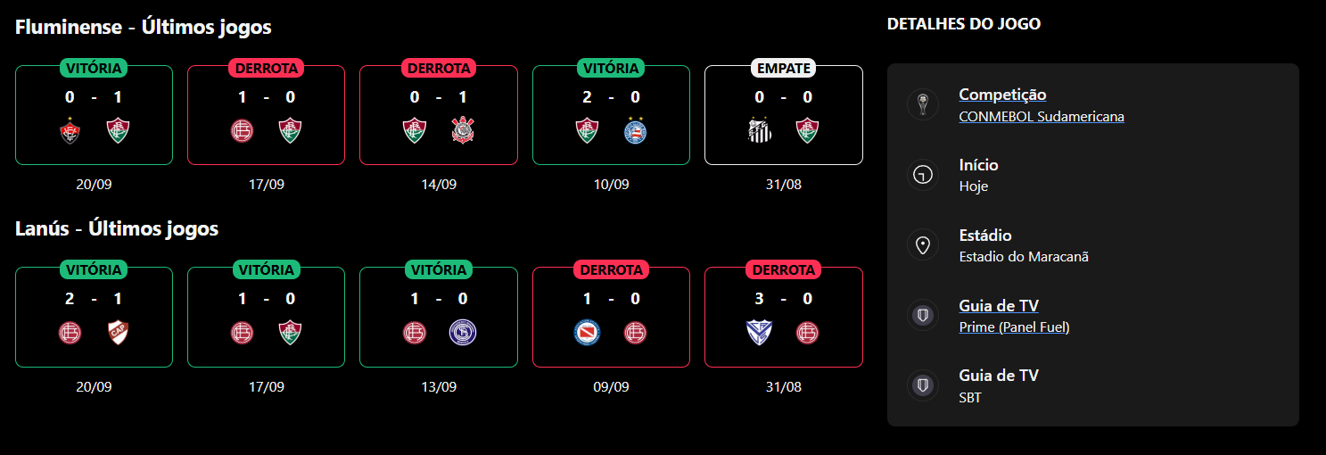Screen dimensions: 1326x455
Task: Click the location pin icon beside Estádio
Action: pos(923,245)
